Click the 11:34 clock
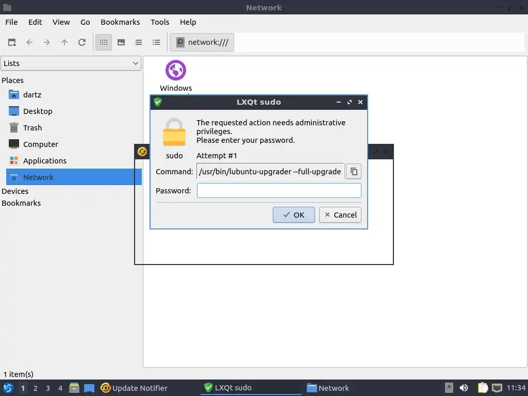The height and width of the screenshot is (396, 528). [516, 388]
